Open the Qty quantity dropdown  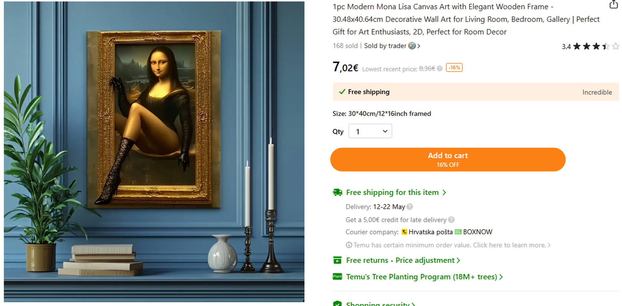point(370,131)
